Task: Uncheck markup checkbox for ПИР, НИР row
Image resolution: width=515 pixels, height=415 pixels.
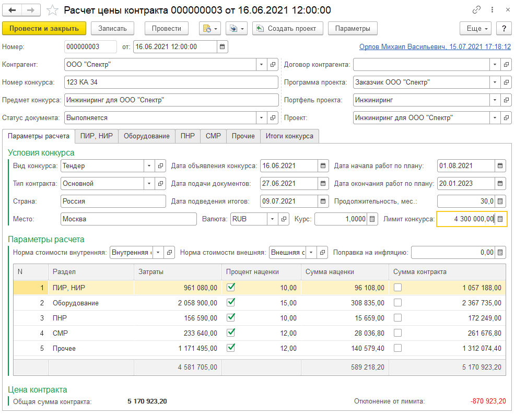Action: (x=231, y=287)
